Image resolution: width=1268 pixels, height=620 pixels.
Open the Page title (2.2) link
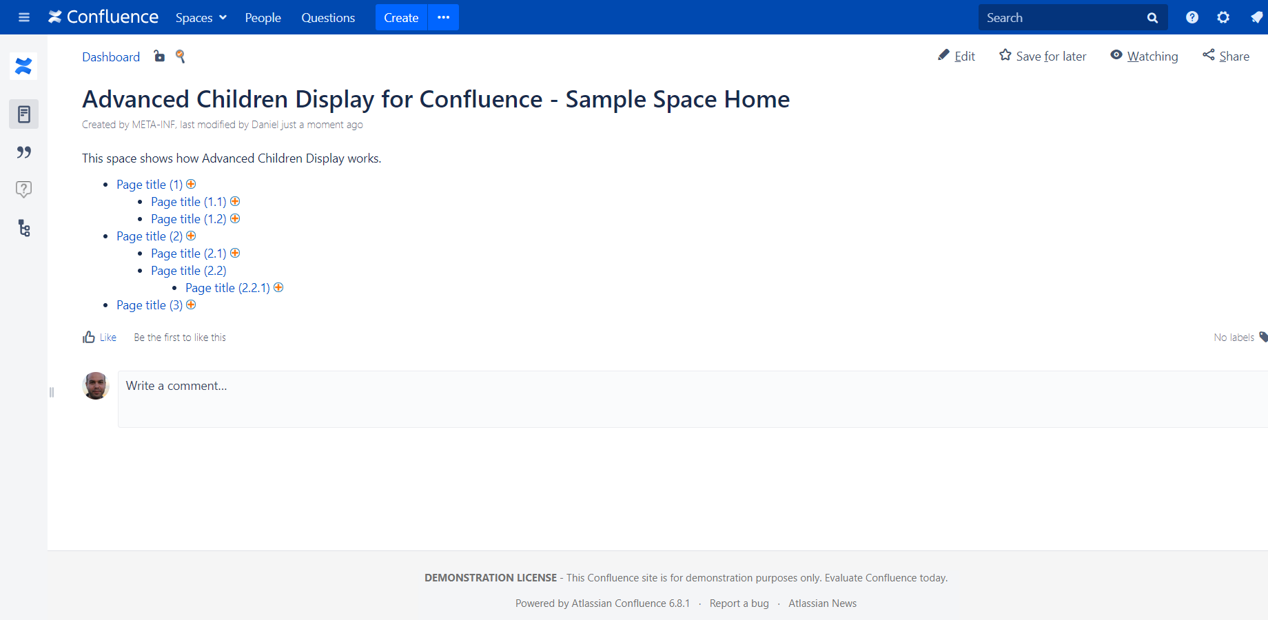pyautogui.click(x=188, y=271)
